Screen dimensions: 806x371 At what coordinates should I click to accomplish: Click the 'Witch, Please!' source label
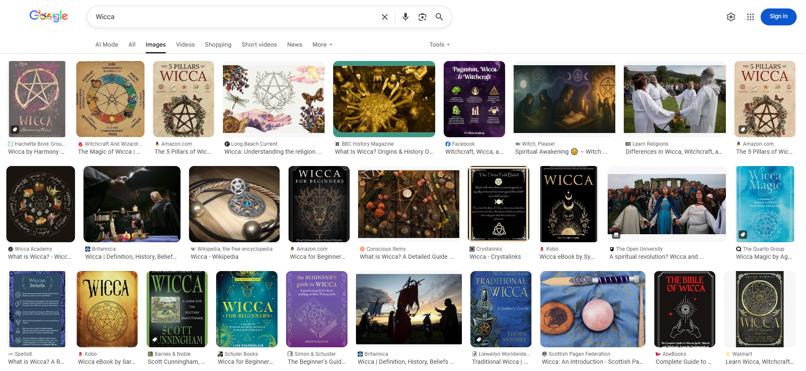[x=538, y=144]
